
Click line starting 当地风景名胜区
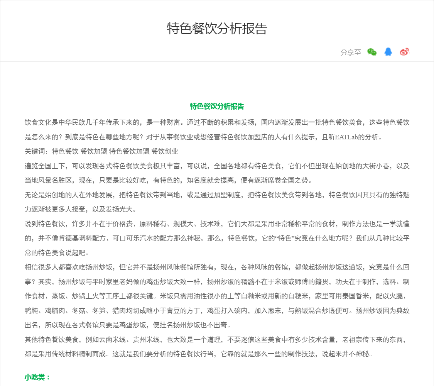[169, 181]
